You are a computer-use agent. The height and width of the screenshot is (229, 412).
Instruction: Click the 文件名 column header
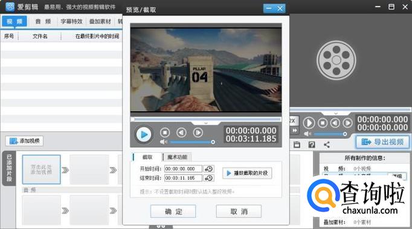click(x=40, y=36)
